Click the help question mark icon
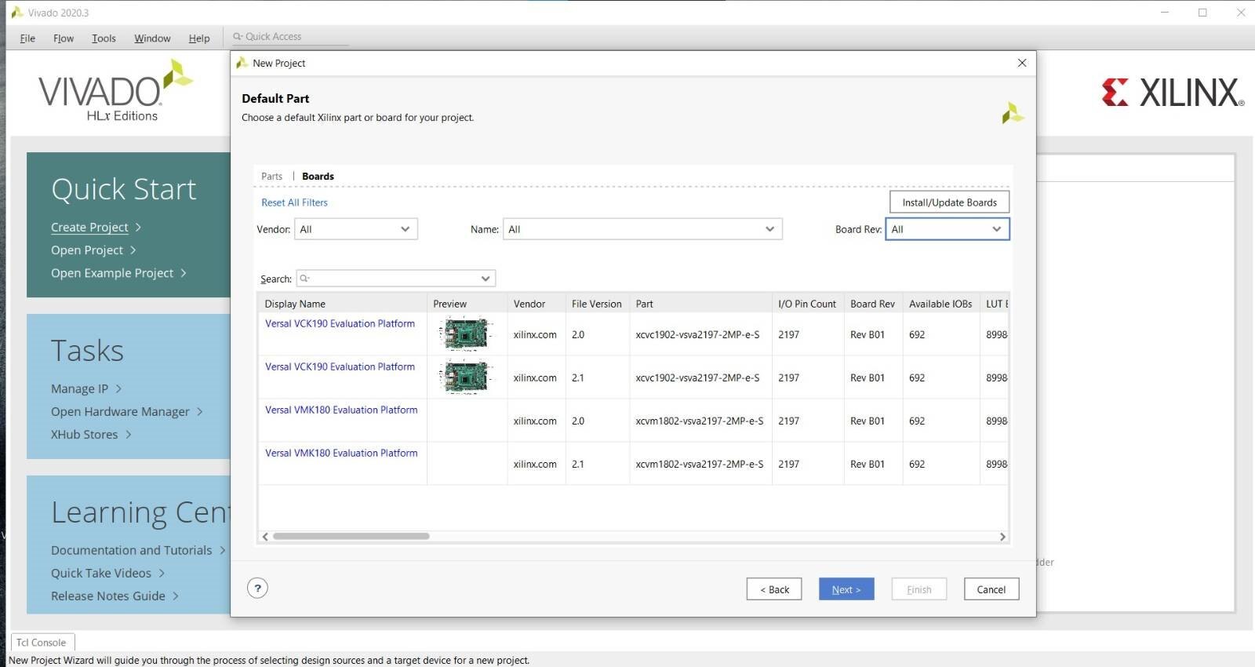 (x=257, y=589)
